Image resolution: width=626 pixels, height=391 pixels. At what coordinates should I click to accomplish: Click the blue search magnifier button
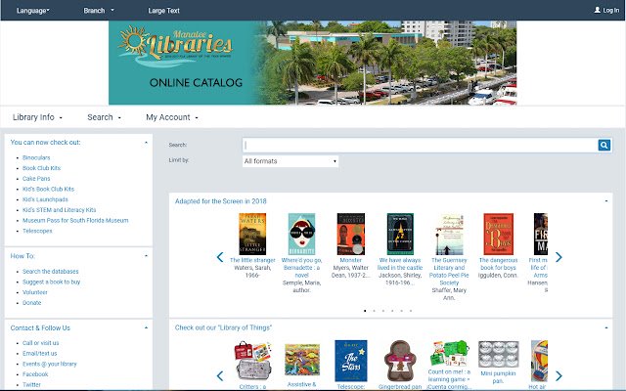(x=604, y=145)
